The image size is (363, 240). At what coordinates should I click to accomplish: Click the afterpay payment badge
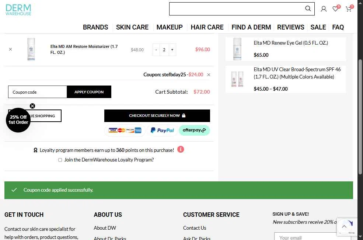tap(194, 130)
